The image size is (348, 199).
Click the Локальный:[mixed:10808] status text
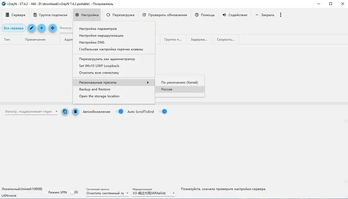click(22, 189)
